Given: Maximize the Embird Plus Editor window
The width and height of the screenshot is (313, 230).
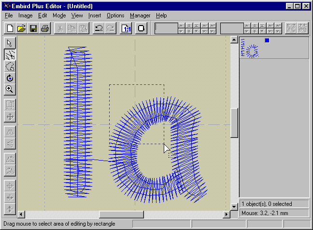Looking at the screenshot, I should point(297,6).
